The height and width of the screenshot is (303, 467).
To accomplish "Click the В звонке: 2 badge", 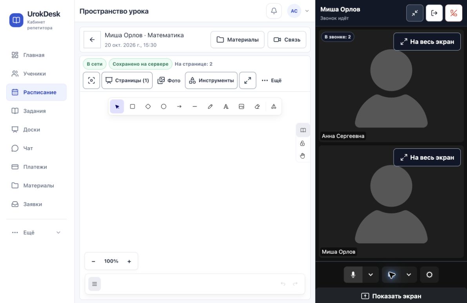I will [338, 37].
